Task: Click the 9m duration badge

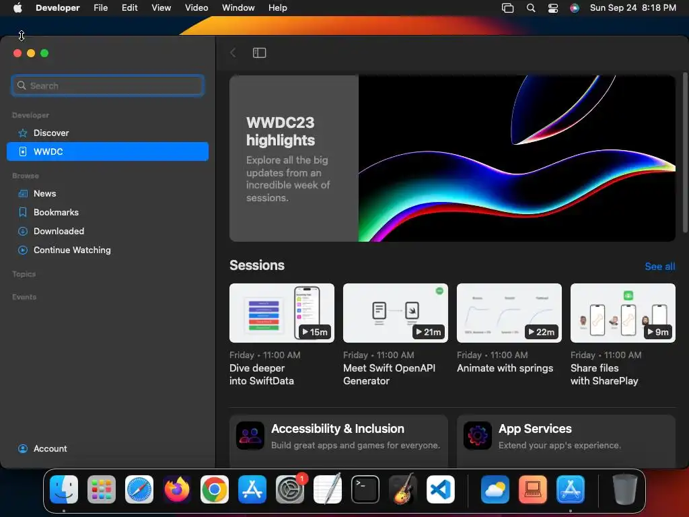Action: coord(658,332)
